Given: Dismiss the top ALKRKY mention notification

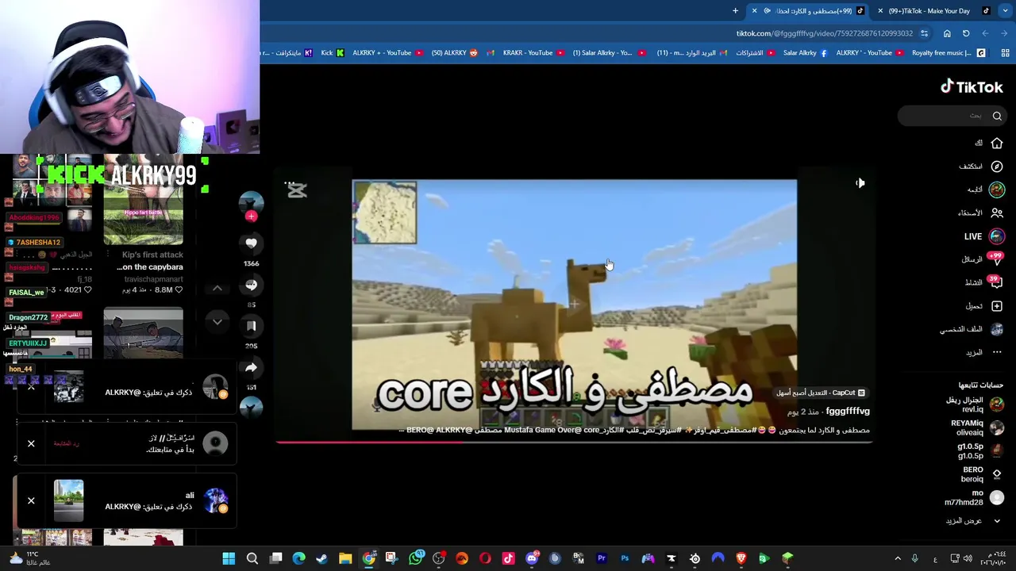Looking at the screenshot, I should pos(31,387).
